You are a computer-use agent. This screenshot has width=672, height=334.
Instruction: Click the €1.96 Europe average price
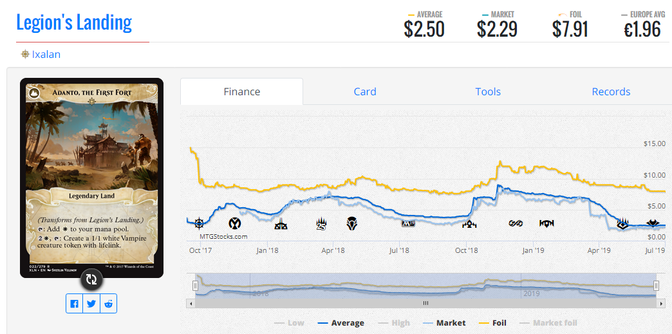[642, 29]
